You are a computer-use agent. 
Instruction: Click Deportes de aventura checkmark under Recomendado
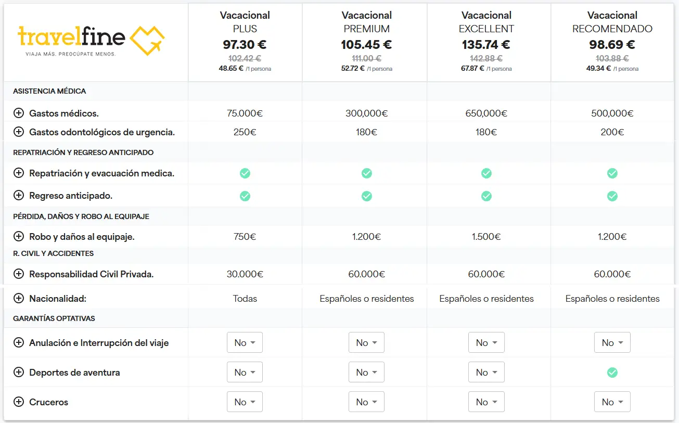pyautogui.click(x=612, y=373)
